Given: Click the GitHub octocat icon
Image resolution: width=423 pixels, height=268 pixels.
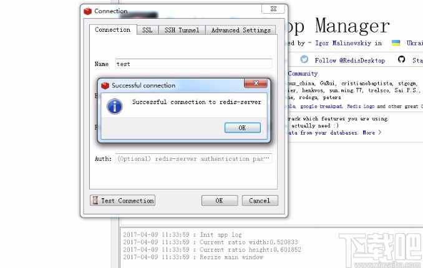Looking at the screenshot, I should pos(401,59).
